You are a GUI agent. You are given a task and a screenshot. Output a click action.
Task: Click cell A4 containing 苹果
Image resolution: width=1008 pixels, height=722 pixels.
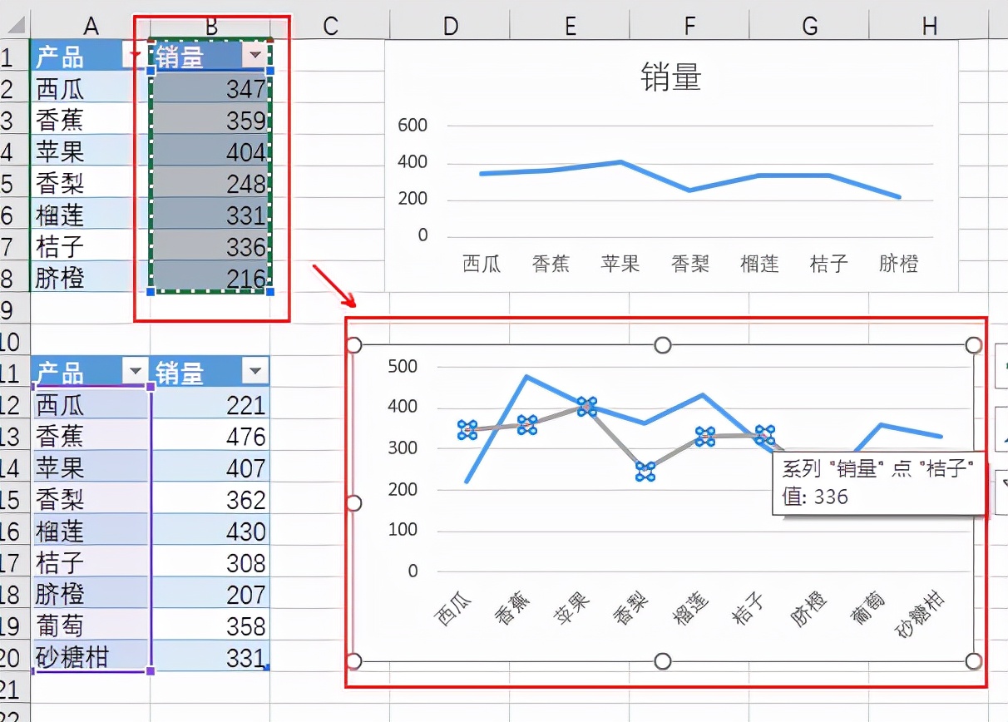coord(91,151)
